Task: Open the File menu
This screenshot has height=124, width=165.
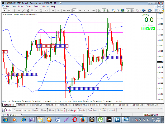Action: (x=7, y=6)
